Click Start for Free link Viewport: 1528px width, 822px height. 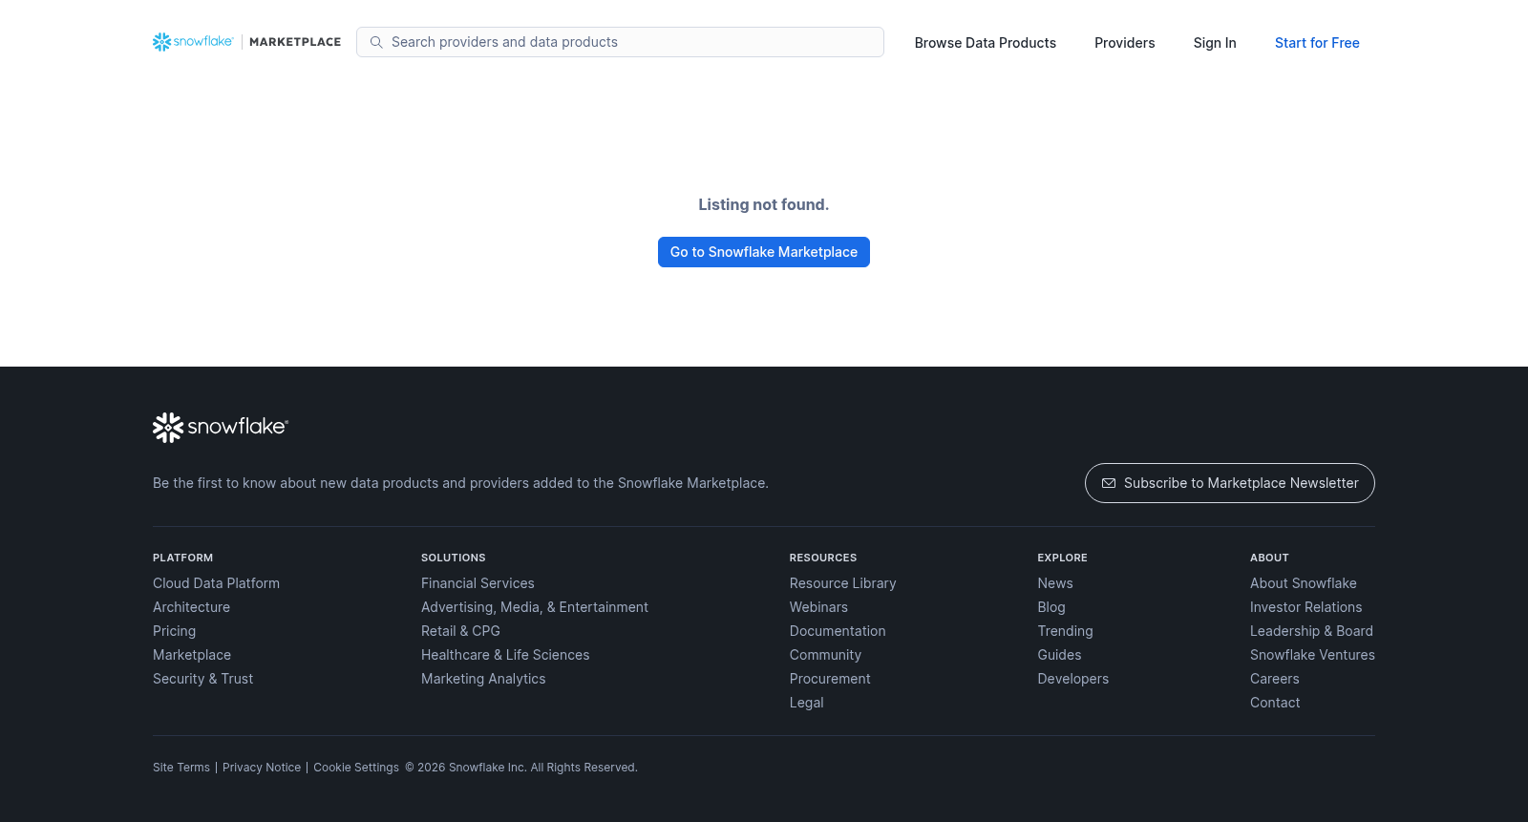click(1317, 43)
